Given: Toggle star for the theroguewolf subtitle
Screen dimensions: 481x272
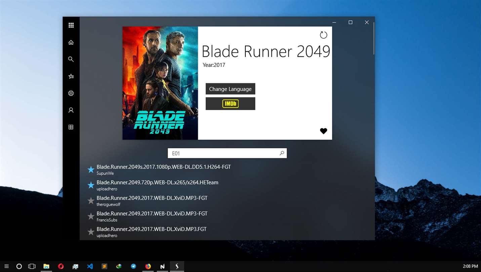Looking at the screenshot, I should point(91,201).
